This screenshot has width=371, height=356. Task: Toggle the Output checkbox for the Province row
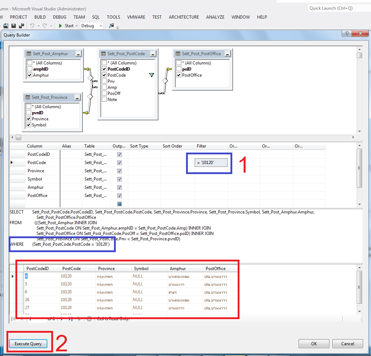(x=120, y=171)
